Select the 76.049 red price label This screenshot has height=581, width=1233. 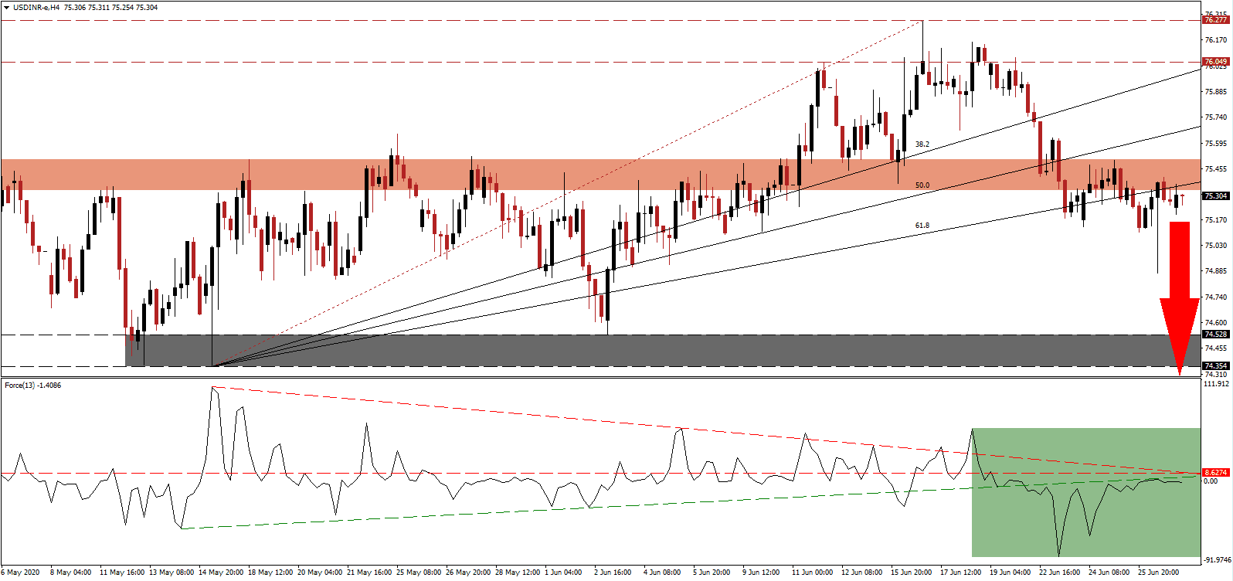[1215, 62]
